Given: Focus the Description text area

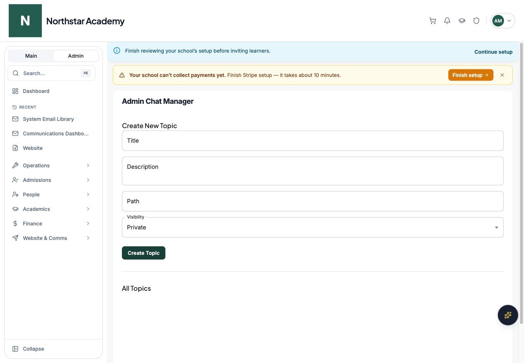Looking at the screenshot, I should [x=313, y=171].
